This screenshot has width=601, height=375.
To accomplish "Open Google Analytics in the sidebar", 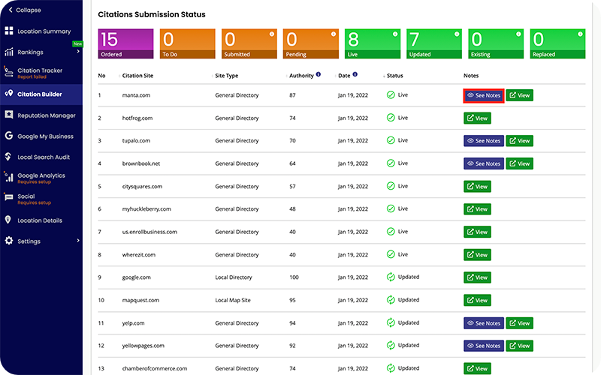I will point(41,175).
